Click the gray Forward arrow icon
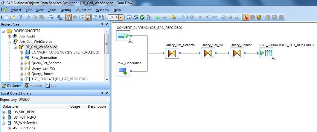 (164, 17)
